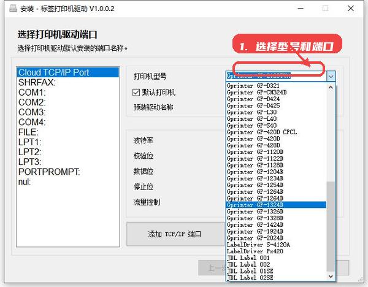Select highlighted Gprinter GP-1324D item
Viewport: 368px width, 287px height.
coord(276,205)
